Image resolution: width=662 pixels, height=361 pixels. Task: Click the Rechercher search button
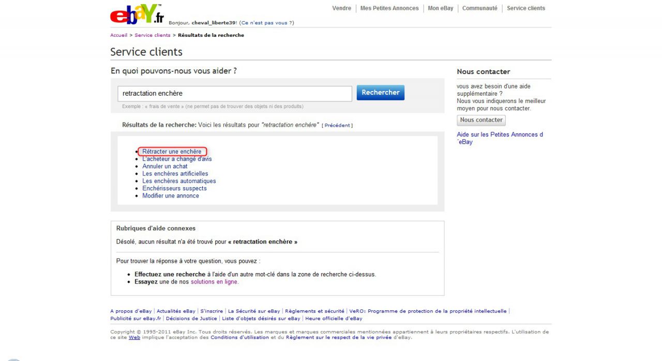coord(380,93)
